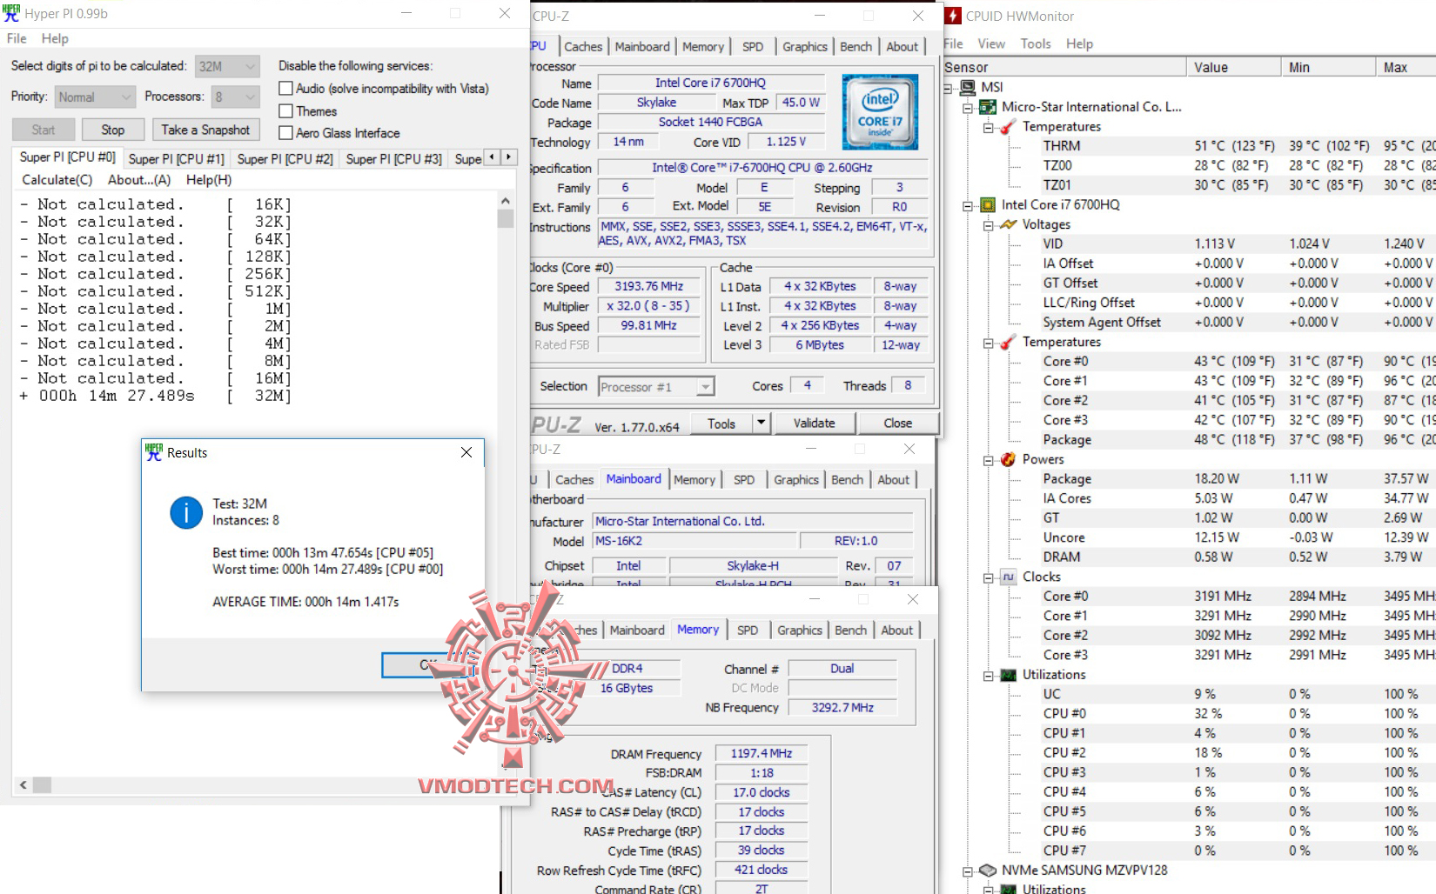The width and height of the screenshot is (1436, 894).
Task: Click the Voltages group icon
Action: click(1009, 224)
